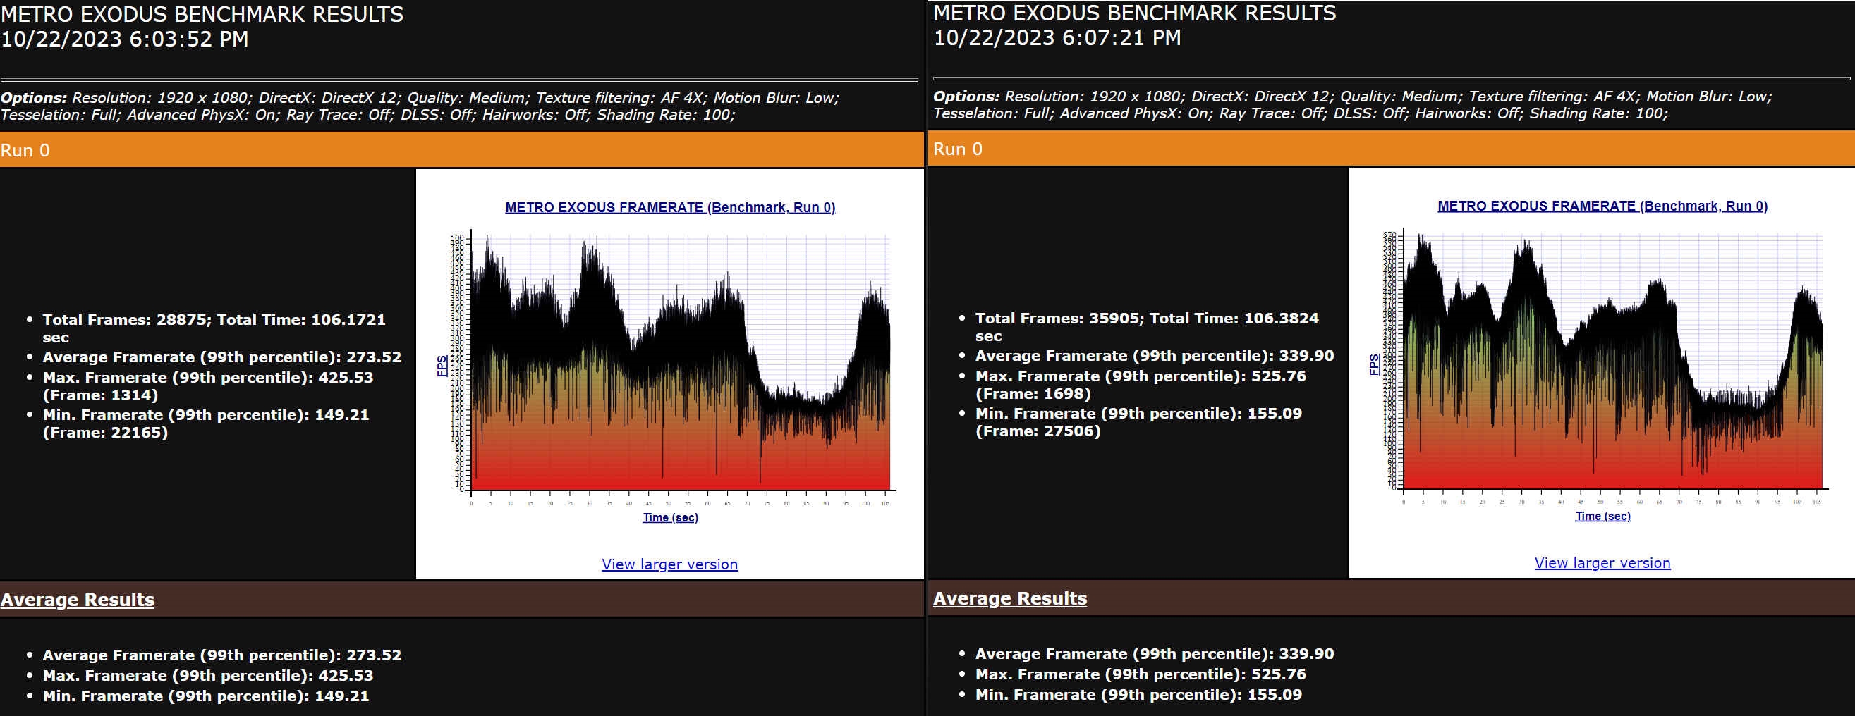Click Min. Framerate 149.21 (Frame: 22165) entry

[x=205, y=423]
